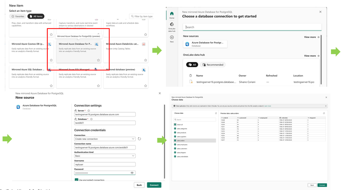Click the magnifier icon in Filter by item type
342x190 pixels.
coord(132,17)
